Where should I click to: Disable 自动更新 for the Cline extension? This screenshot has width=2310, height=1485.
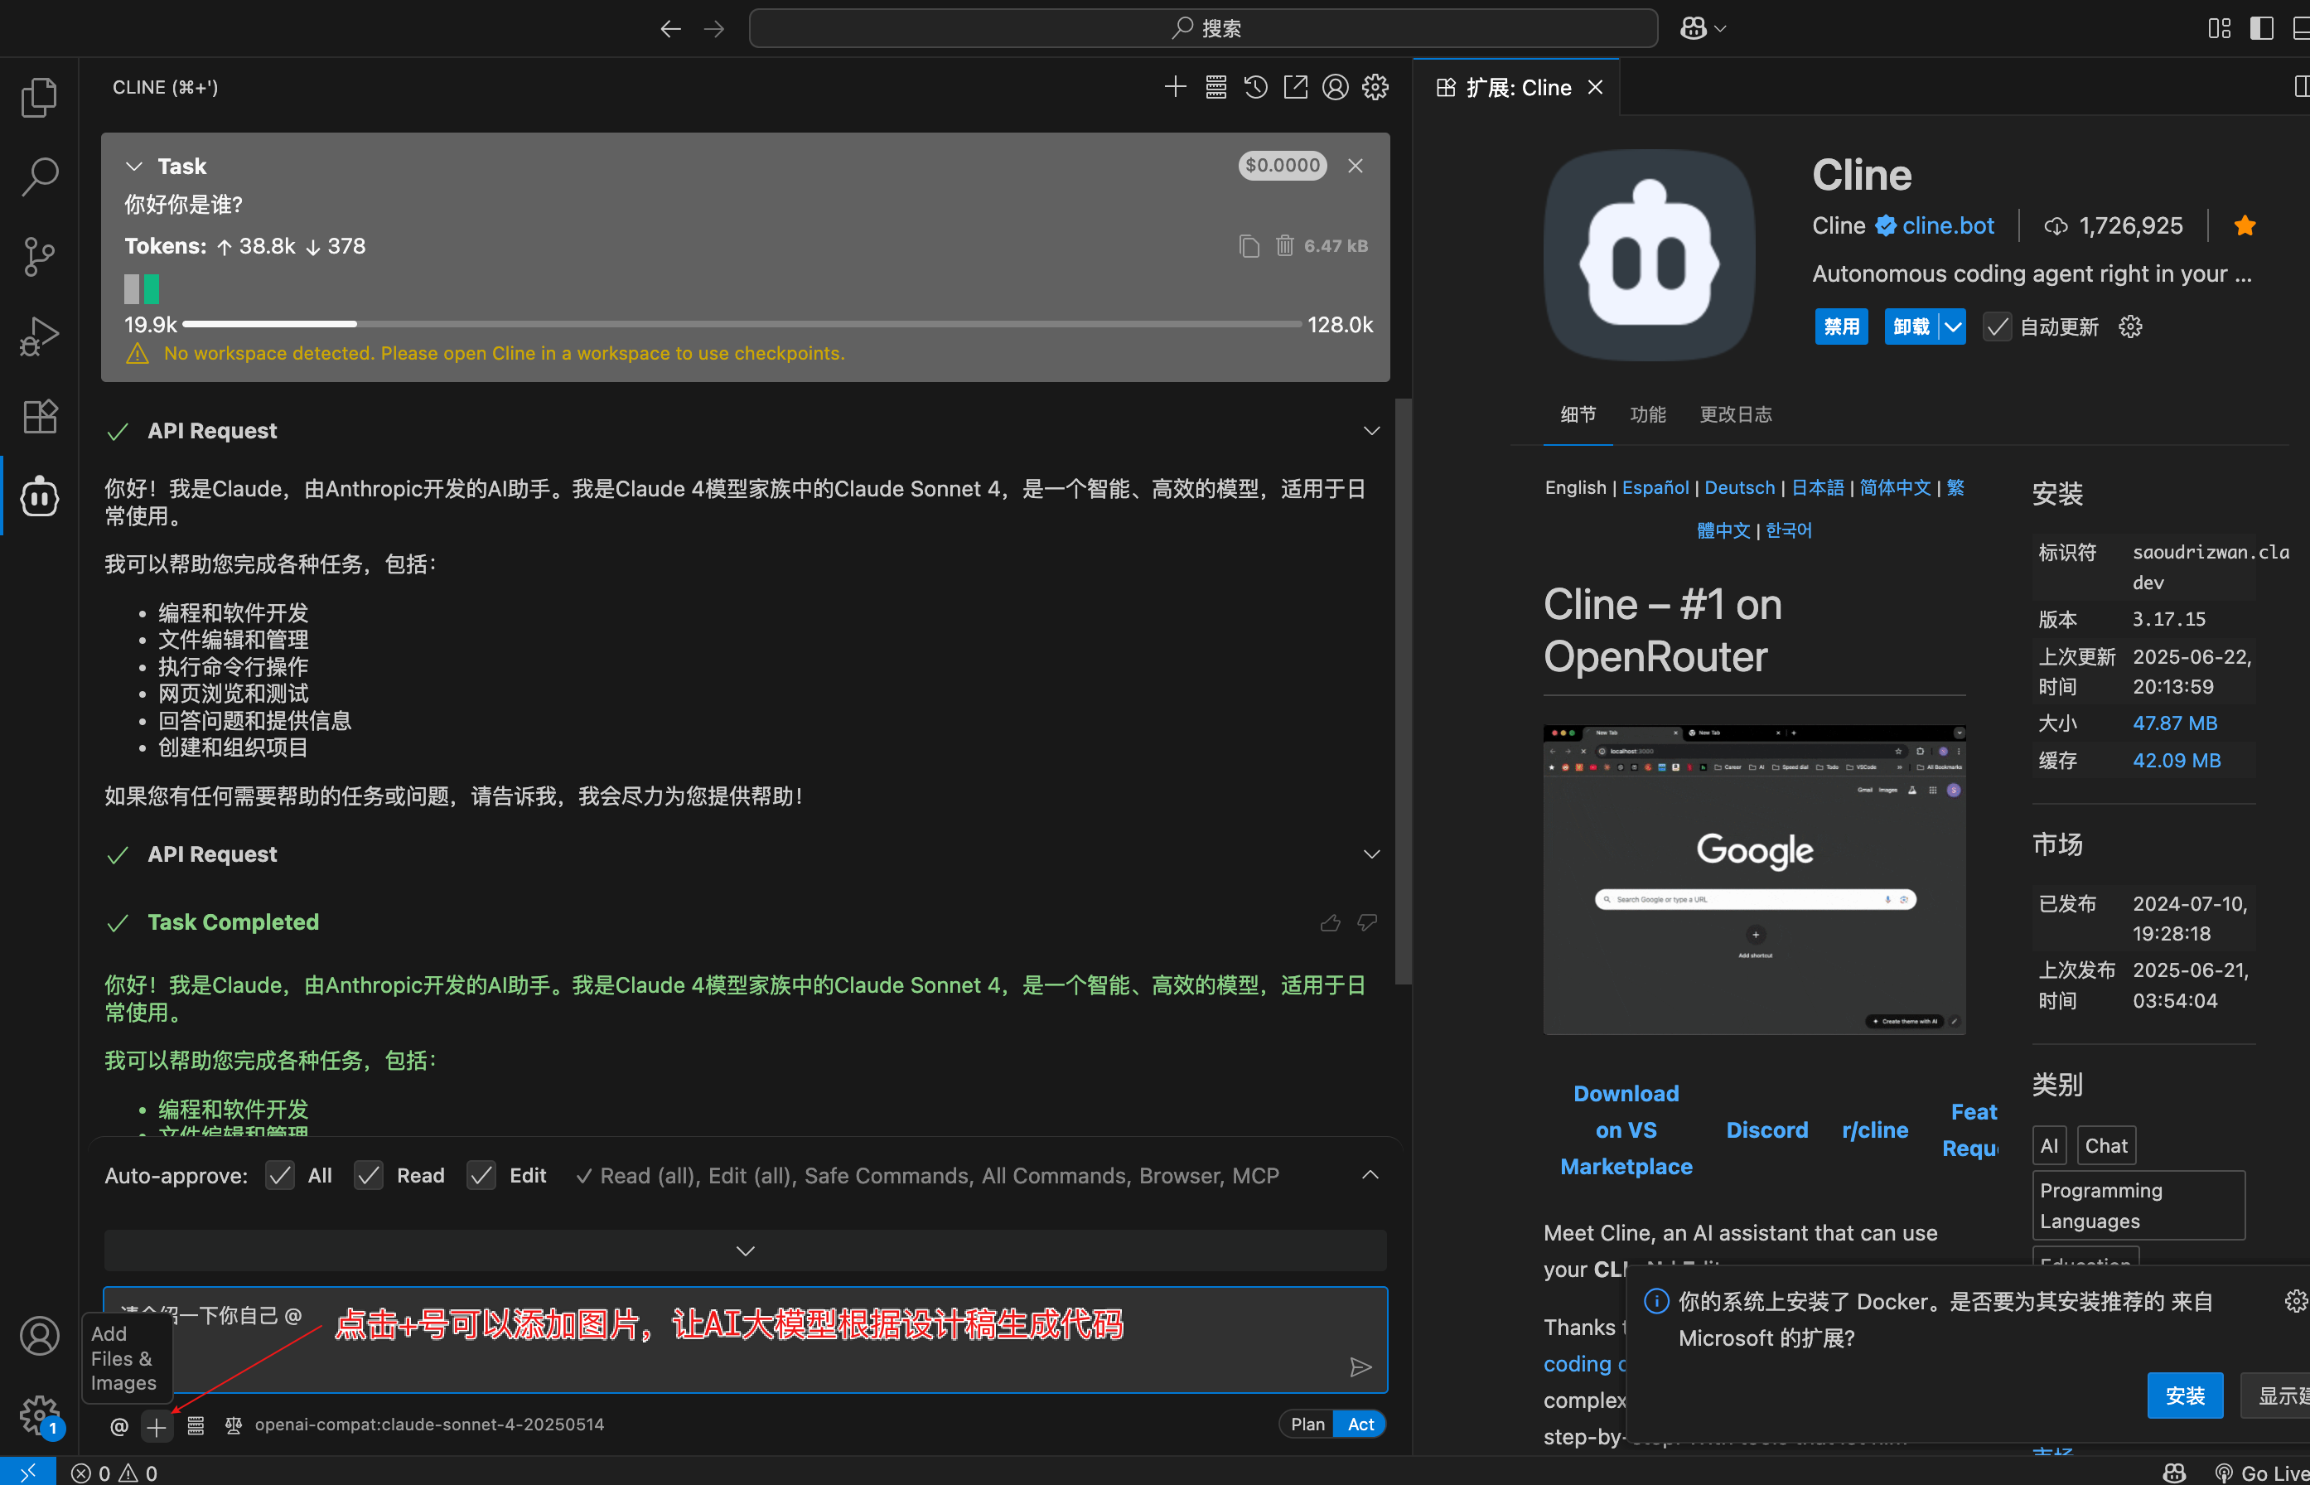point(1996,327)
